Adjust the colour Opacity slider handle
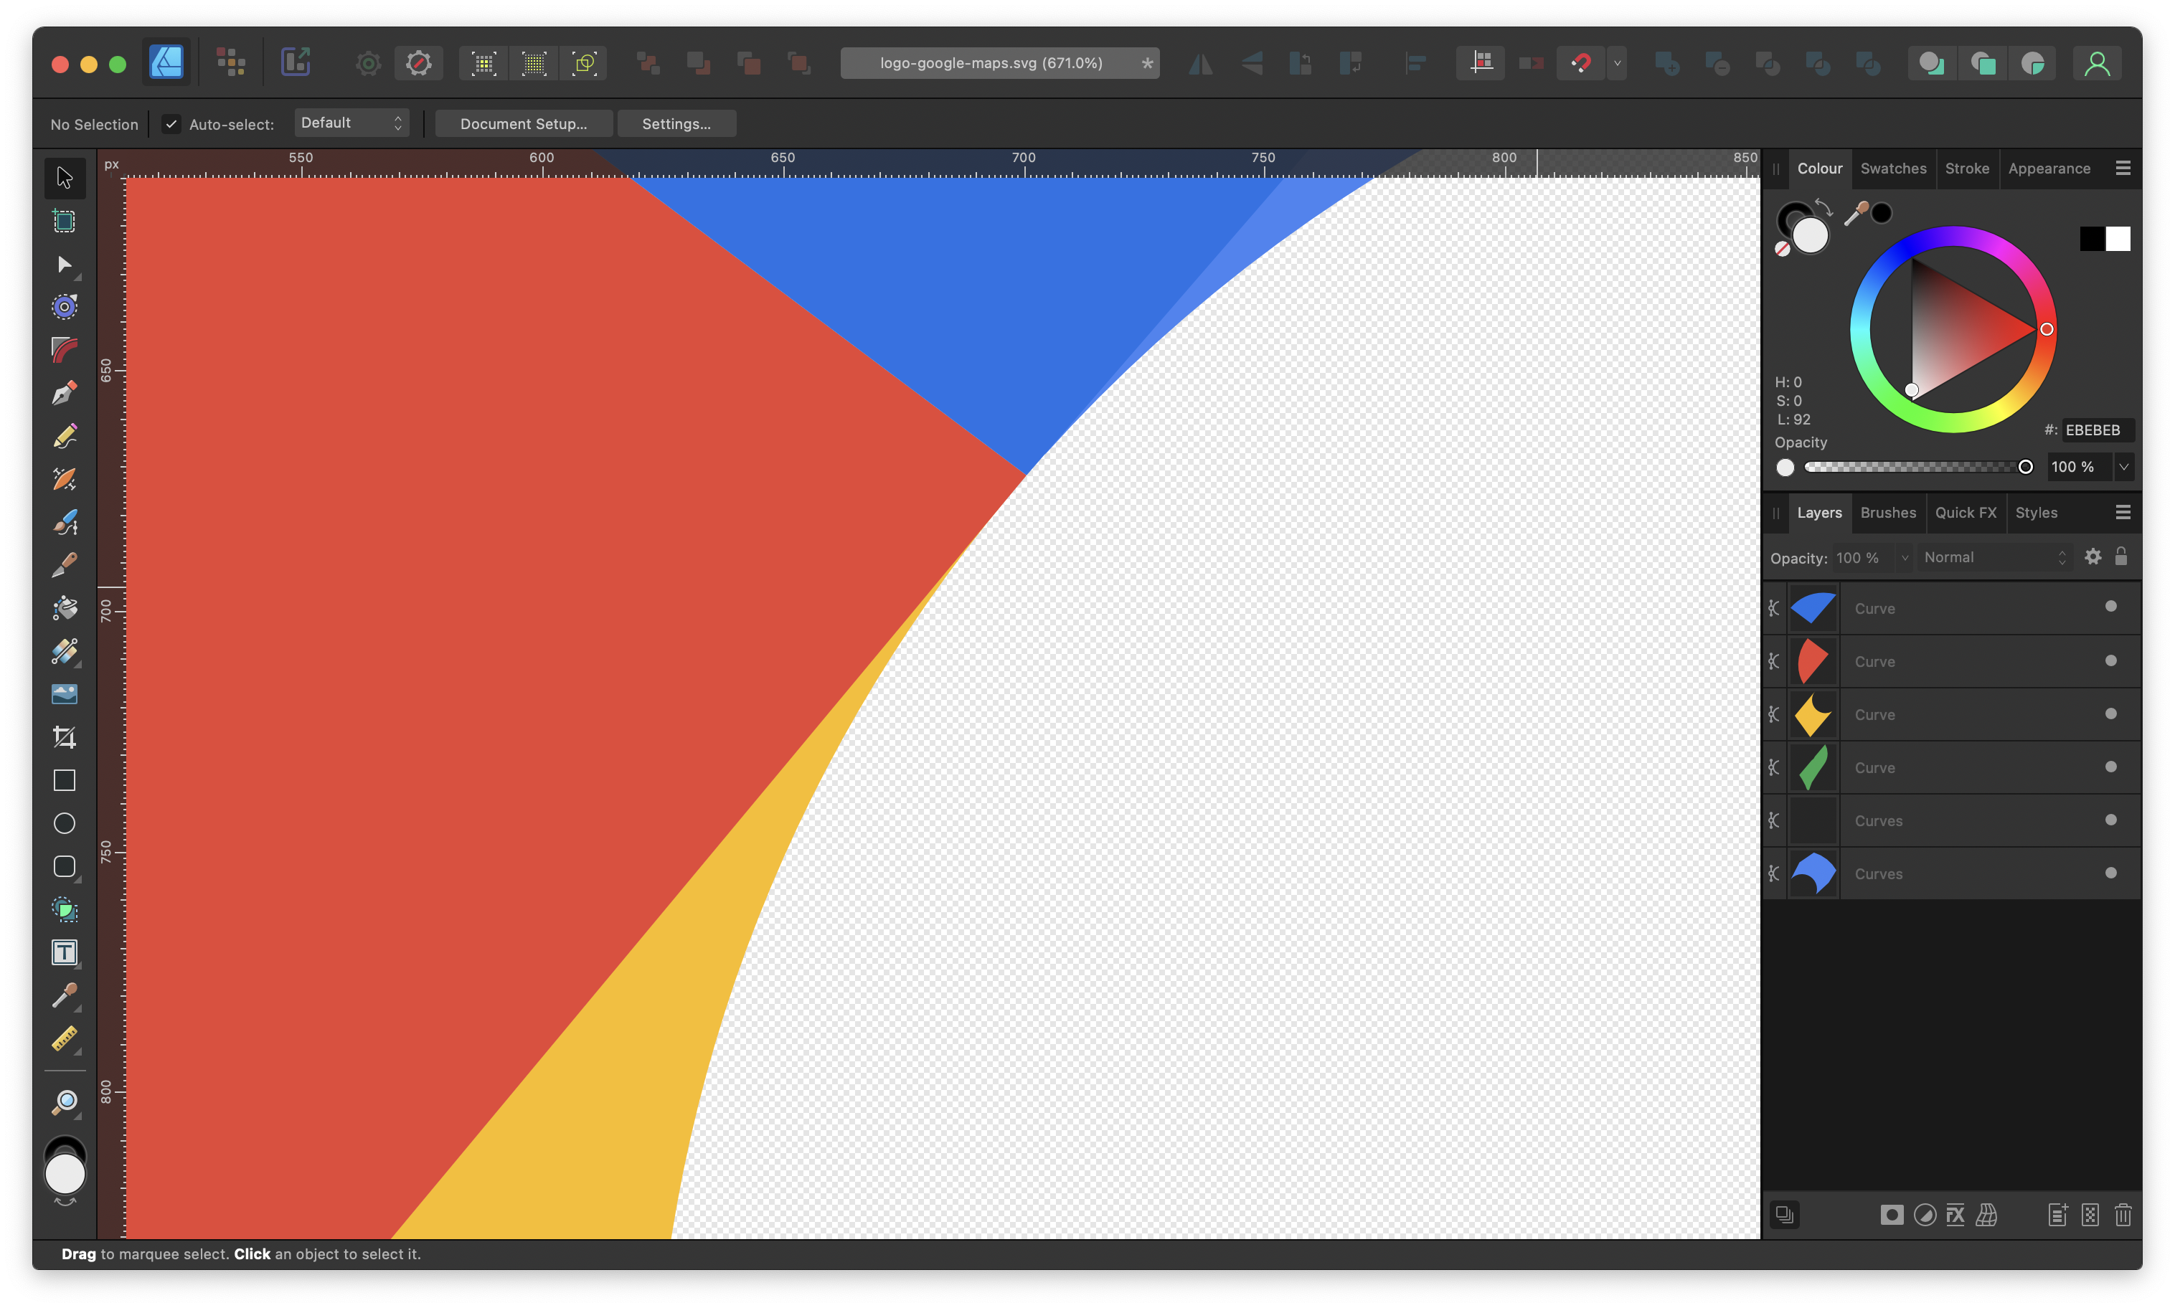Image resolution: width=2175 pixels, height=1308 pixels. tap(2025, 467)
